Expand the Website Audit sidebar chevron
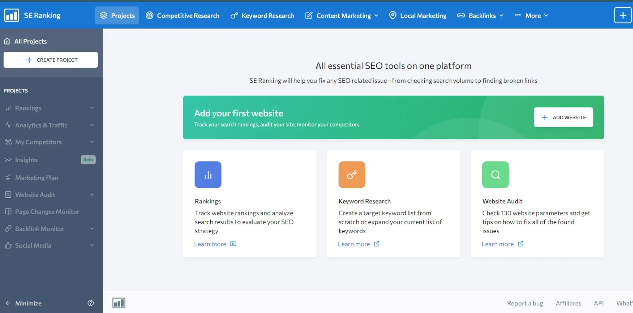 coord(92,194)
